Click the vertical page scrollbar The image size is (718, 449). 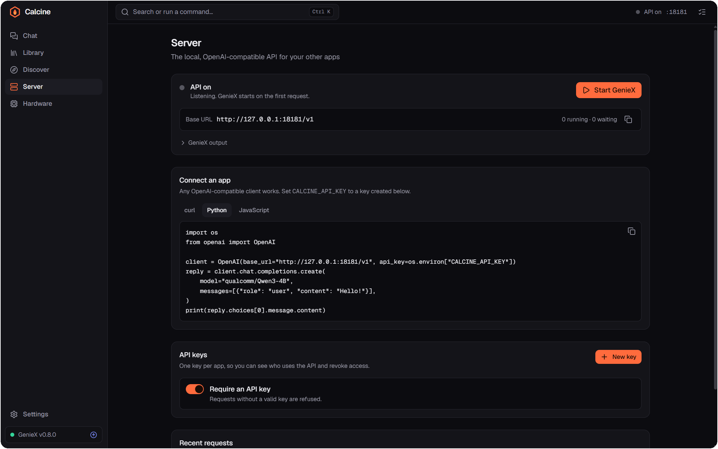click(x=715, y=210)
